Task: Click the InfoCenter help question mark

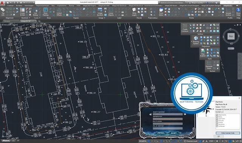Action: (x=216, y=3)
